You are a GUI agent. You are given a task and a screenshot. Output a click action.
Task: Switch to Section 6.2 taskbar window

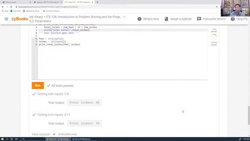click(58, 139)
